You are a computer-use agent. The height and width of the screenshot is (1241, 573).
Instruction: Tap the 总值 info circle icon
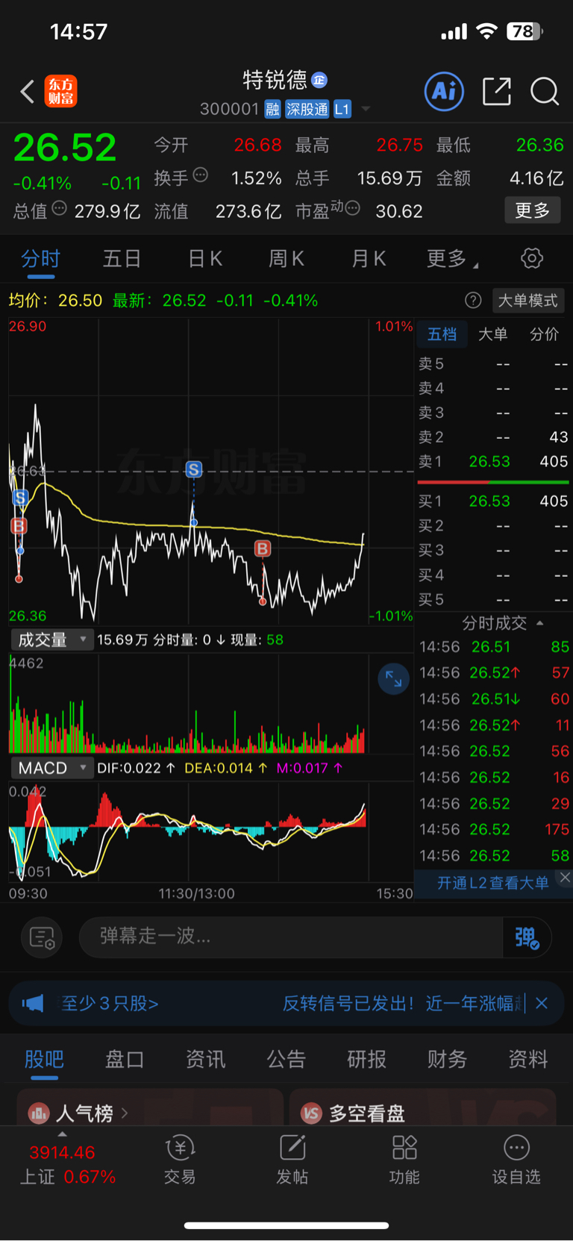pyautogui.click(x=59, y=208)
